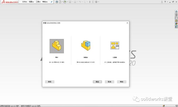Click the Rebuild traffic-light icon
Viewport: 178px width, 107px height.
[x=90, y=2]
